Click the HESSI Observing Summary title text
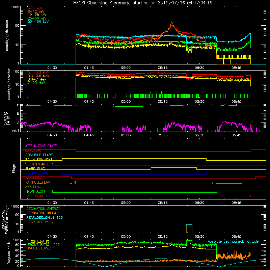The width and height of the screenshot is (270, 270). pyautogui.click(x=143, y=3)
